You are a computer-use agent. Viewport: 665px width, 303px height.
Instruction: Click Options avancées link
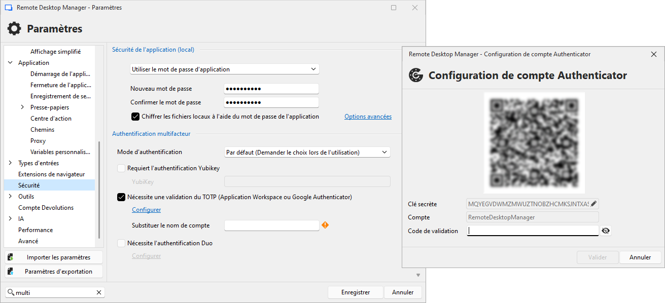pyautogui.click(x=368, y=117)
